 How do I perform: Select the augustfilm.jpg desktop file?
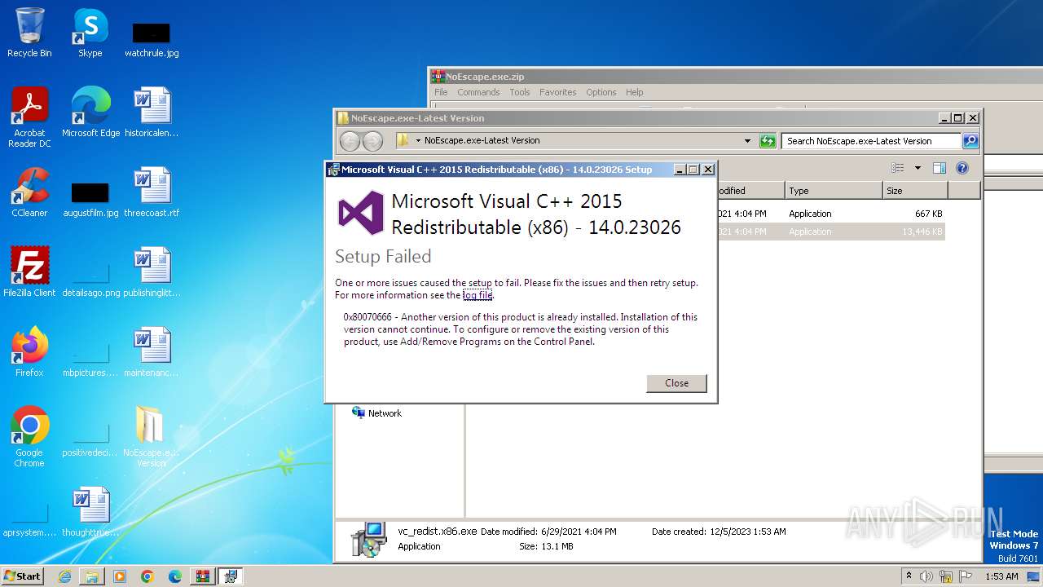(x=90, y=200)
